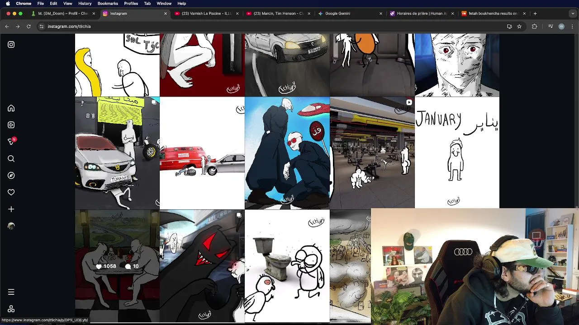This screenshot has width=579, height=325.
Task: Open the red-eyed face portrait post
Action: tap(457, 65)
